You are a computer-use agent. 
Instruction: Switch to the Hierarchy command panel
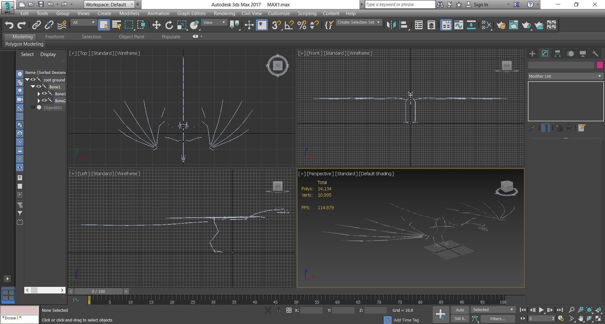tap(557, 53)
